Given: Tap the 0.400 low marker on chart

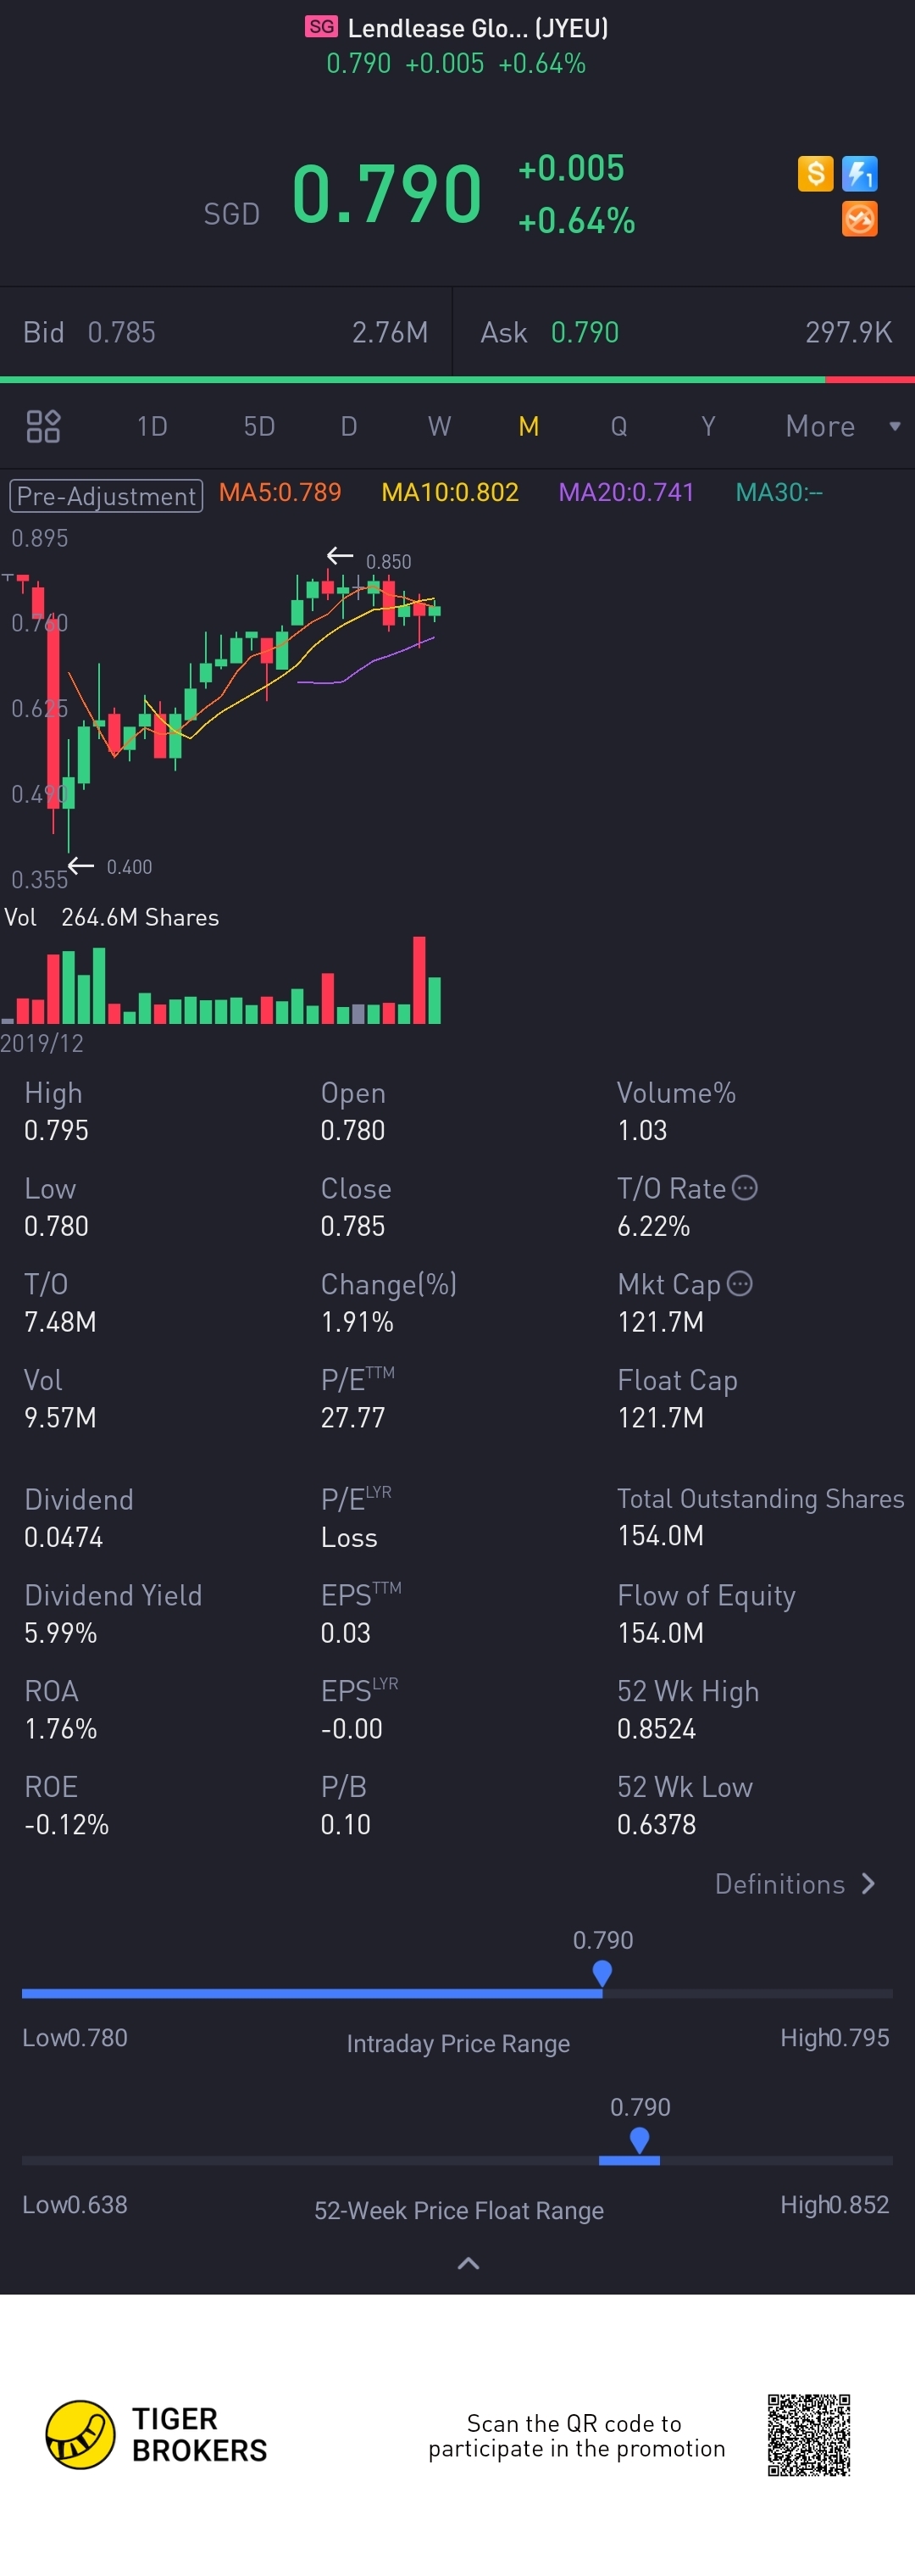Looking at the screenshot, I should pyautogui.click(x=129, y=867).
